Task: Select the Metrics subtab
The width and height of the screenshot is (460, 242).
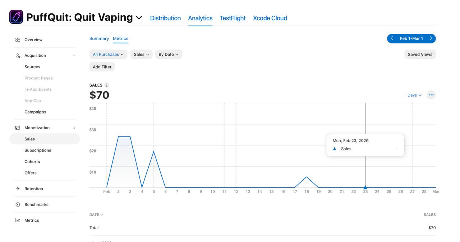Action: pyautogui.click(x=120, y=38)
